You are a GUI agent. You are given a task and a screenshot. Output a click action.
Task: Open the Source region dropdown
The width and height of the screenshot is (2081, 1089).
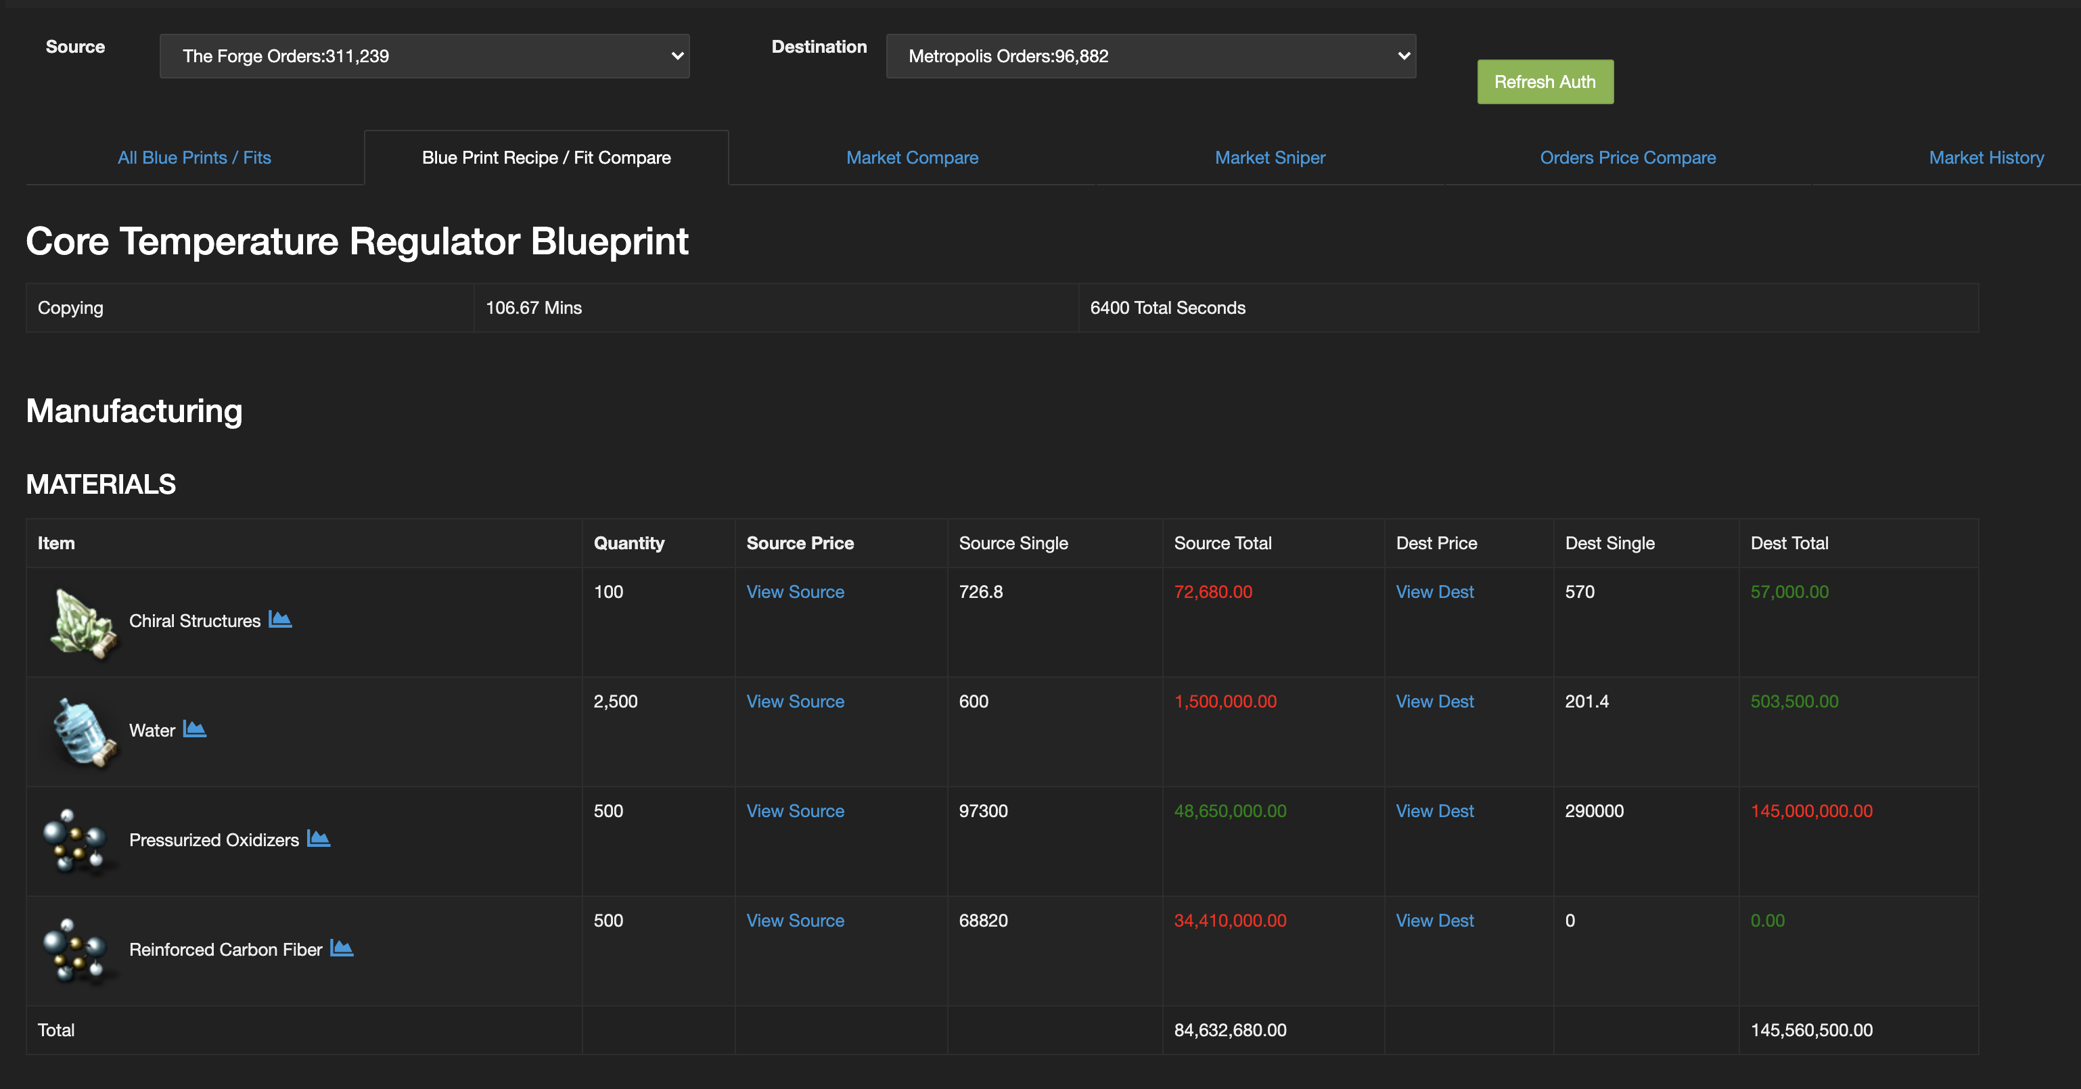tap(424, 55)
